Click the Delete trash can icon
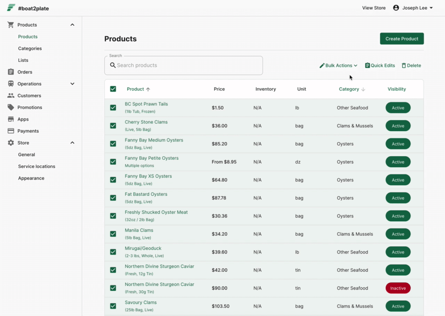 coord(404,65)
